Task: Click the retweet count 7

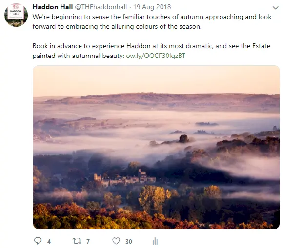Action: coord(88,241)
